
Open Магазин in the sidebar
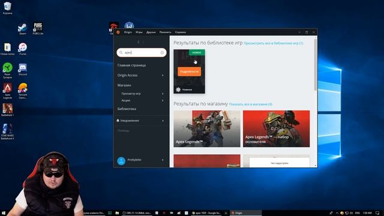[124, 85]
